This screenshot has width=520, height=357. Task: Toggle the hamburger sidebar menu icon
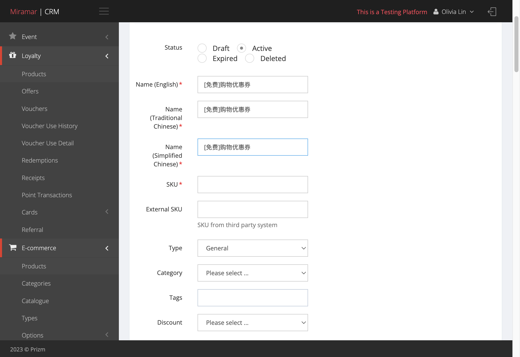tap(104, 11)
